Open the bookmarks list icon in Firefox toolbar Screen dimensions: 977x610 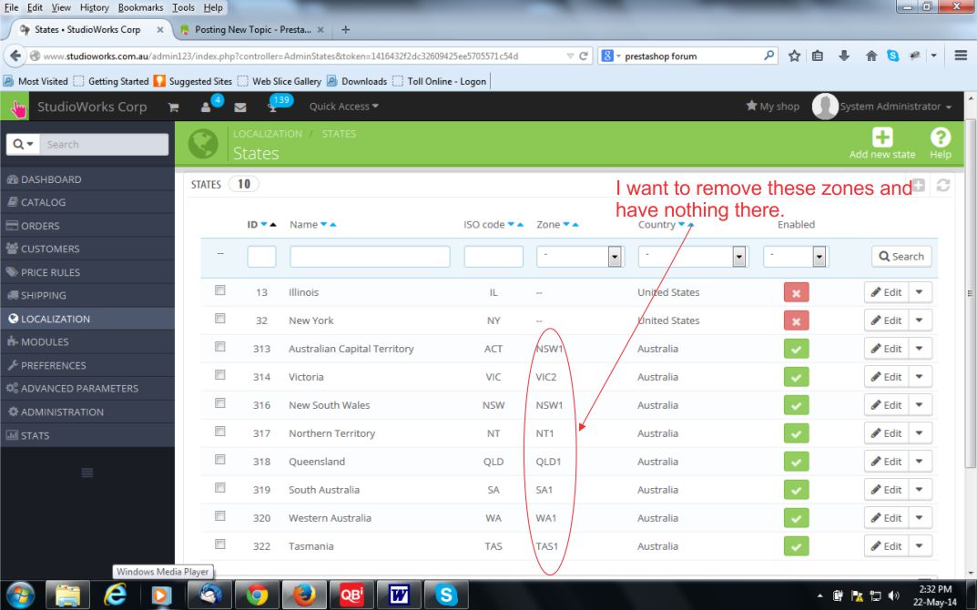pos(818,56)
